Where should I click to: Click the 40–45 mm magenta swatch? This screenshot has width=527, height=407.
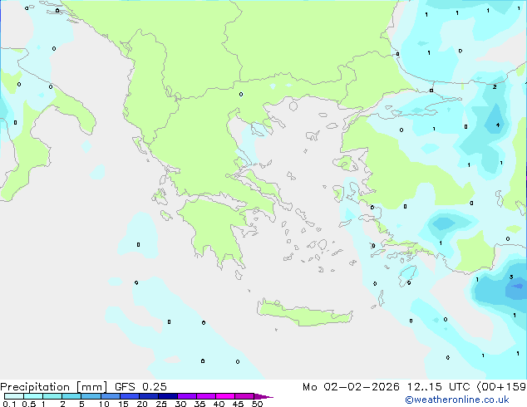(225, 396)
